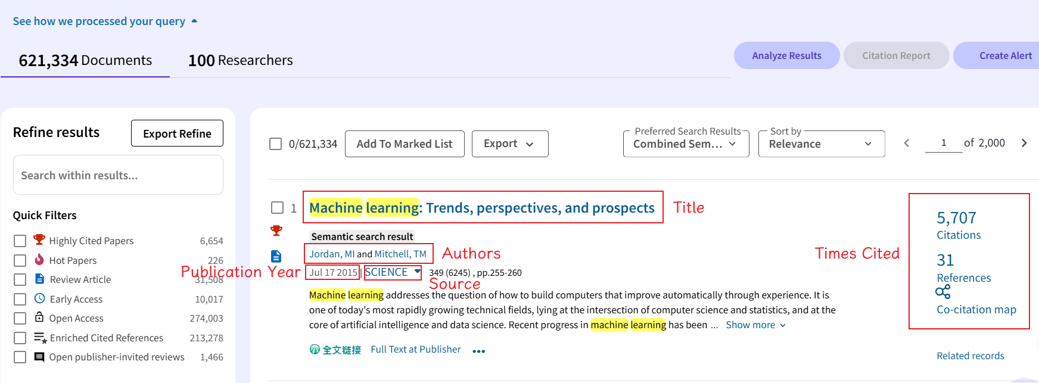Click the Analyze Results button
Image resolution: width=1039 pixels, height=383 pixels.
coord(786,55)
